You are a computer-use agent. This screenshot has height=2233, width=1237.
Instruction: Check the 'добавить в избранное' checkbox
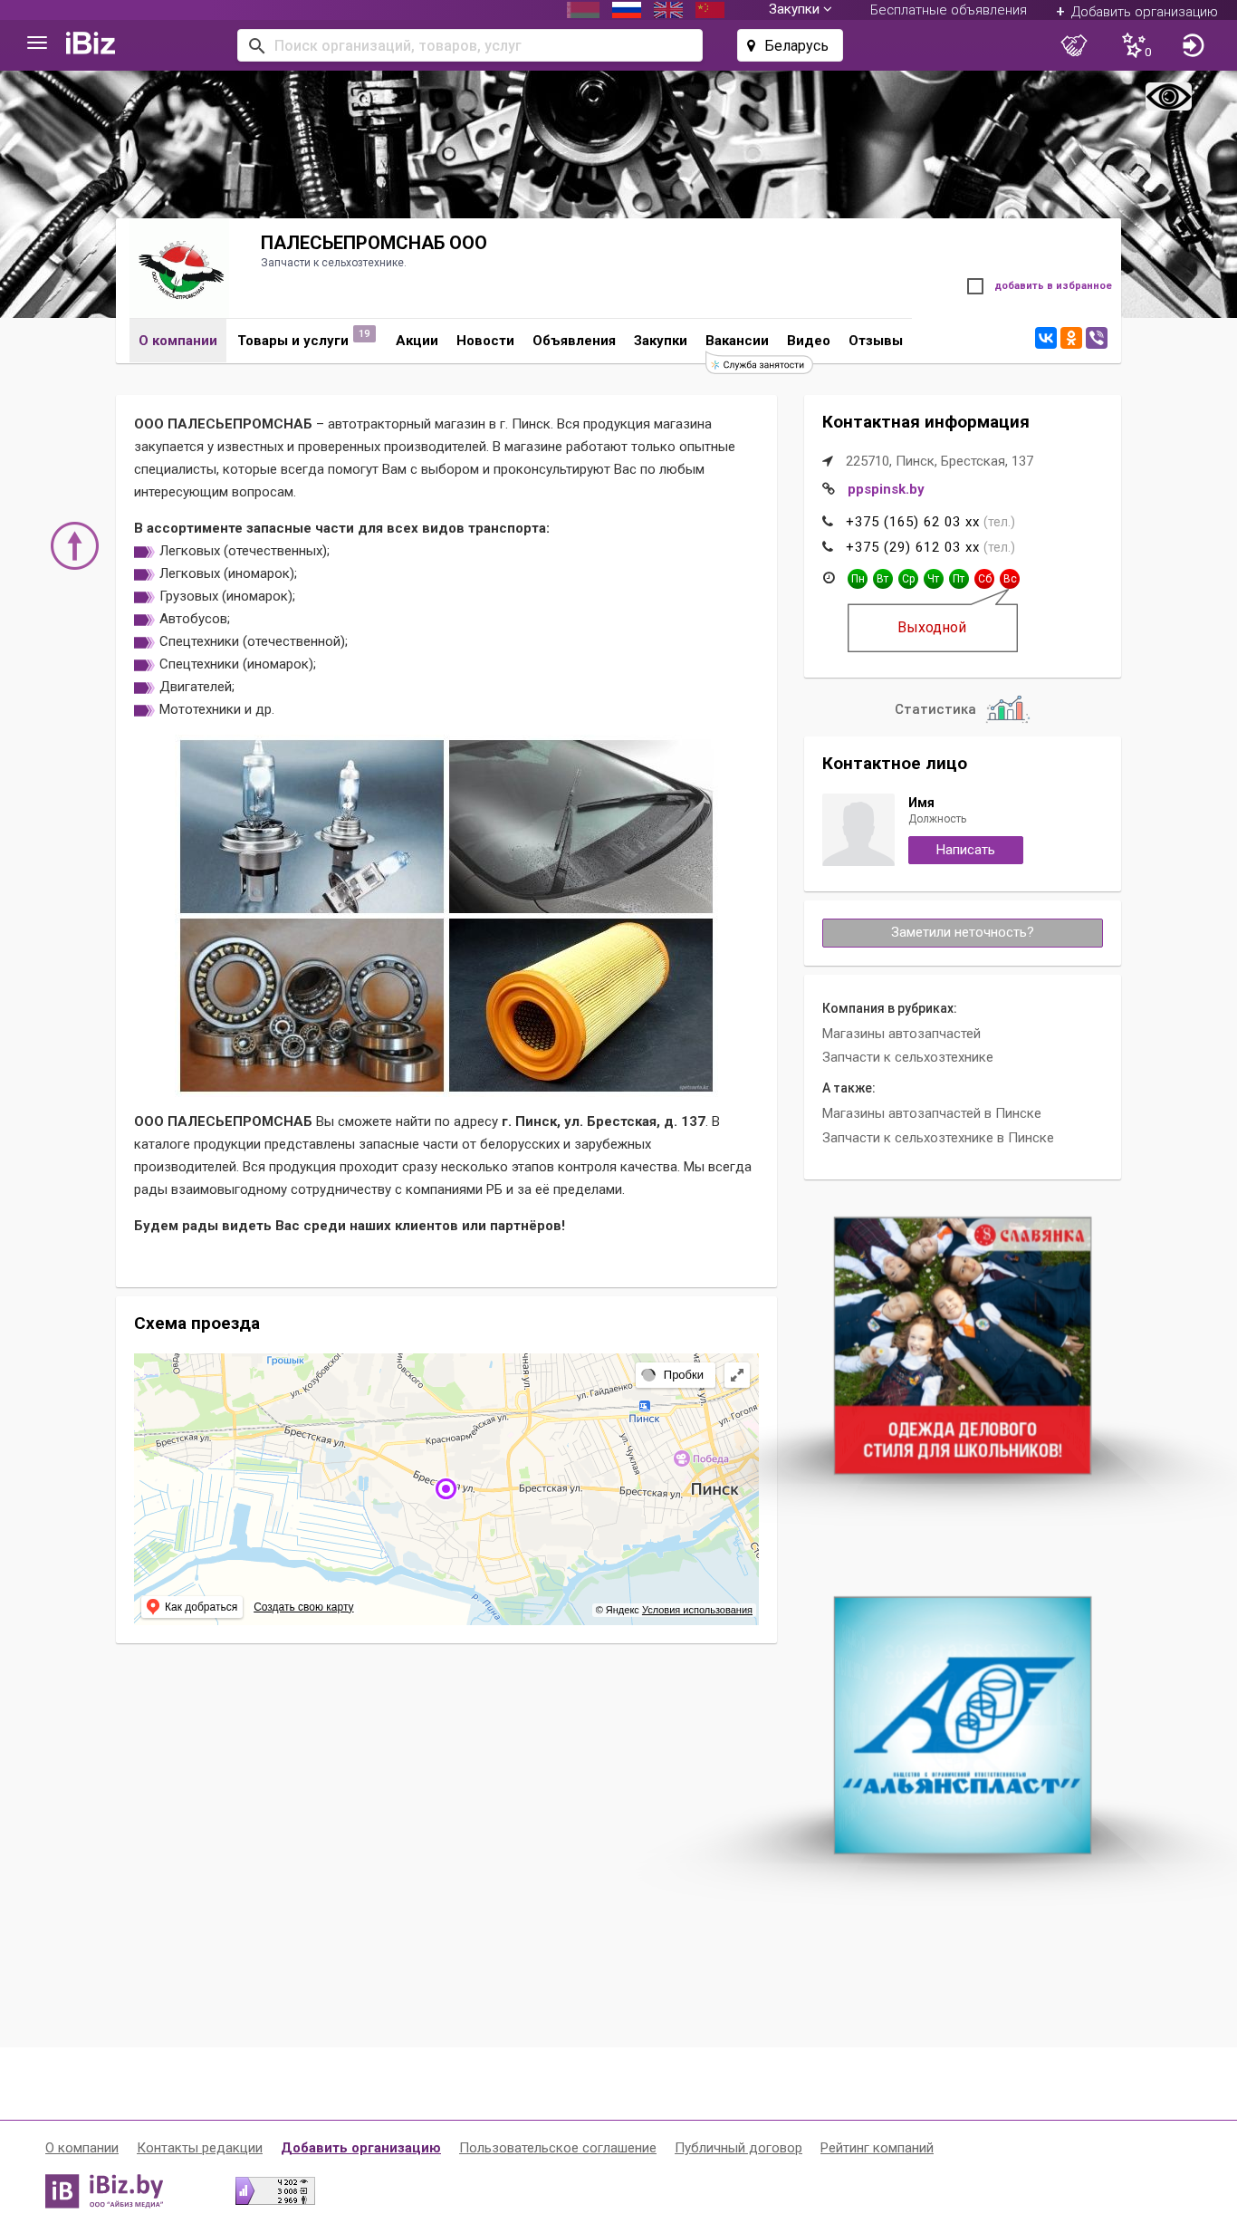pos(975,286)
